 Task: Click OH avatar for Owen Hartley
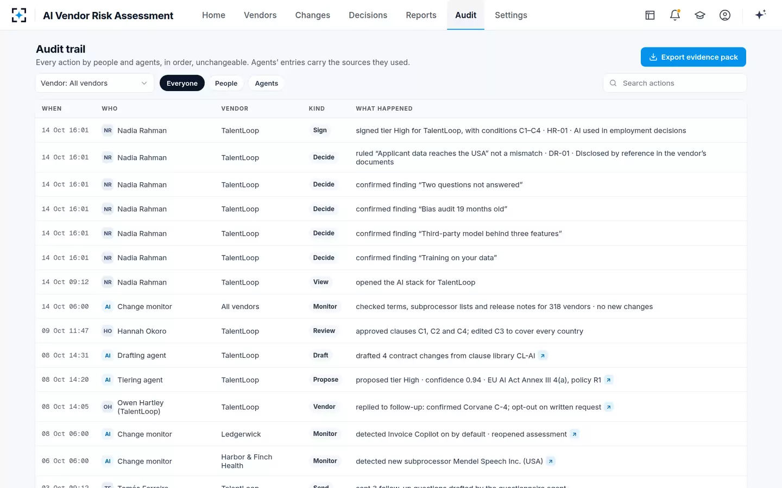coord(108,407)
